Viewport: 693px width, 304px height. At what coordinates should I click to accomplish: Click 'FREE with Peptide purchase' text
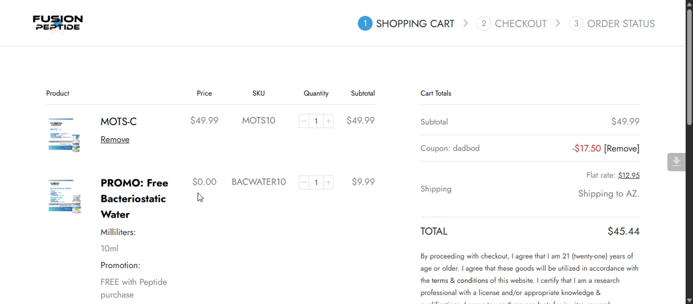point(134,288)
